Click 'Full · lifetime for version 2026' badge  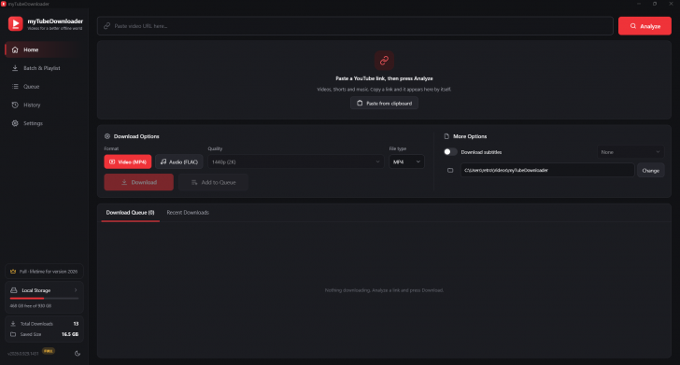pos(44,272)
